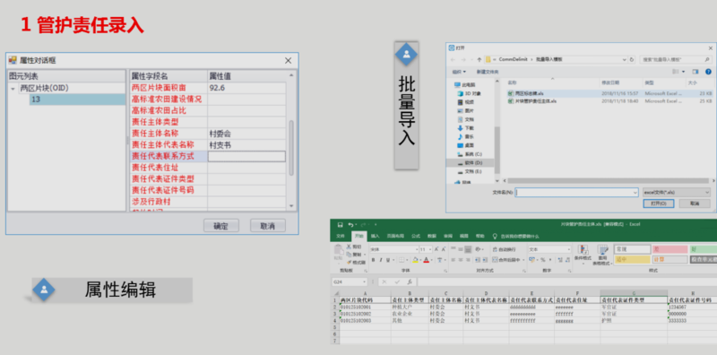Click the Undo arrow in Excel title bar
The height and width of the screenshot is (355, 717).
[350, 225]
